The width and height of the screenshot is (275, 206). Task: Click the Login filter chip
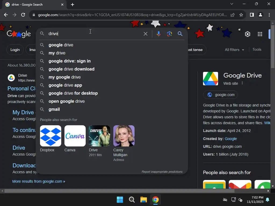pos(15,50)
